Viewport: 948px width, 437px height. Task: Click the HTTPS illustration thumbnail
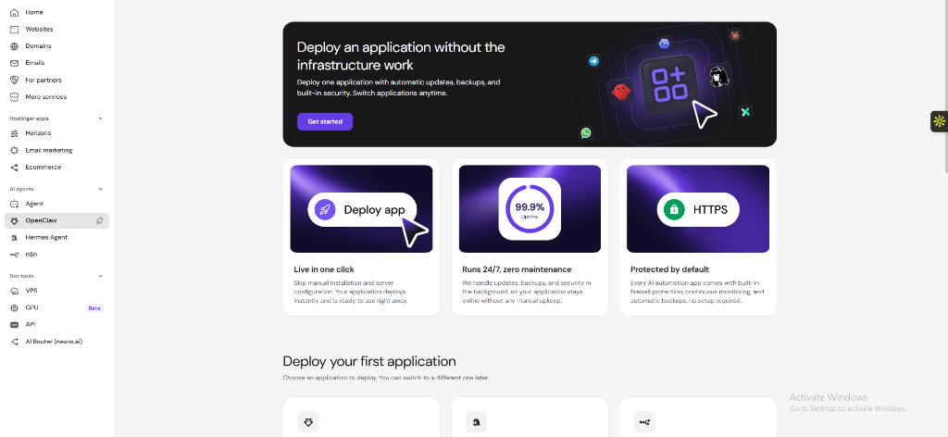[x=698, y=208]
